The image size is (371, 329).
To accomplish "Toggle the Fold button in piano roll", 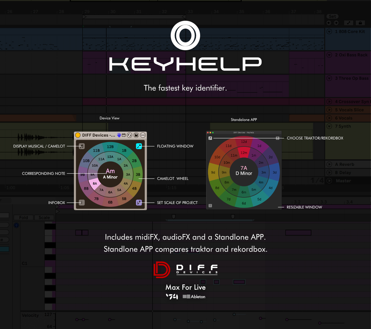I will 24,218.
